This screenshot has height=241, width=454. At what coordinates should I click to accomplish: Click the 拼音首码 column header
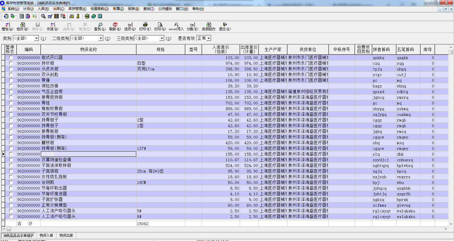click(384, 49)
